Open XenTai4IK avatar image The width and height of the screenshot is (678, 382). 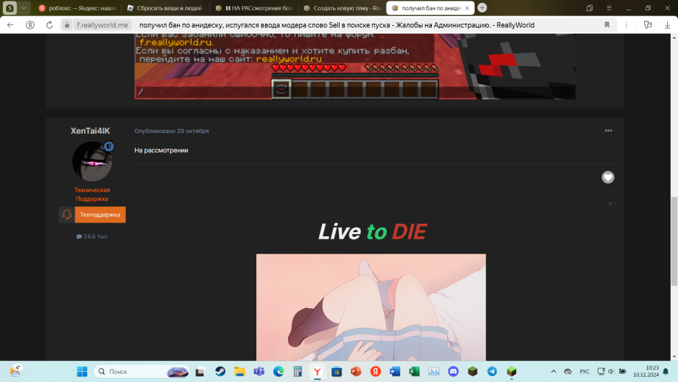tap(92, 161)
